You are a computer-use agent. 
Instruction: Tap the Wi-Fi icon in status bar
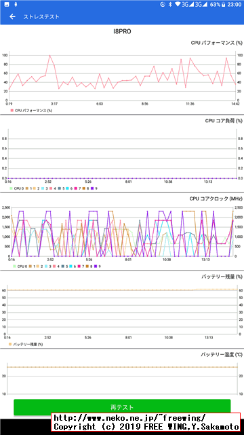(x=178, y=5)
